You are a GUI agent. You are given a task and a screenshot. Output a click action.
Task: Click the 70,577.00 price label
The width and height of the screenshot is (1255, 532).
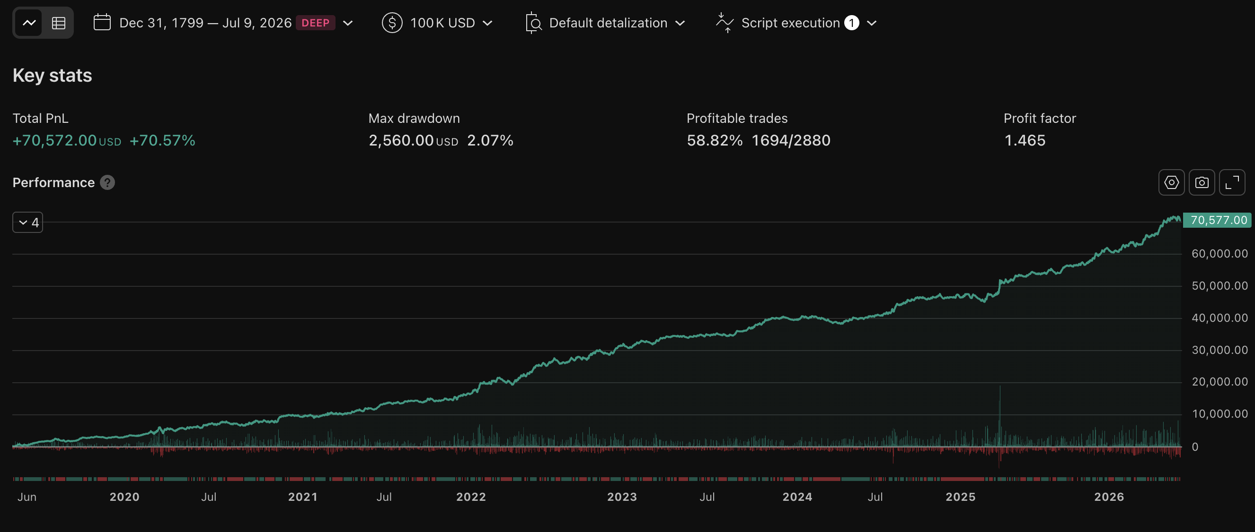tap(1217, 220)
